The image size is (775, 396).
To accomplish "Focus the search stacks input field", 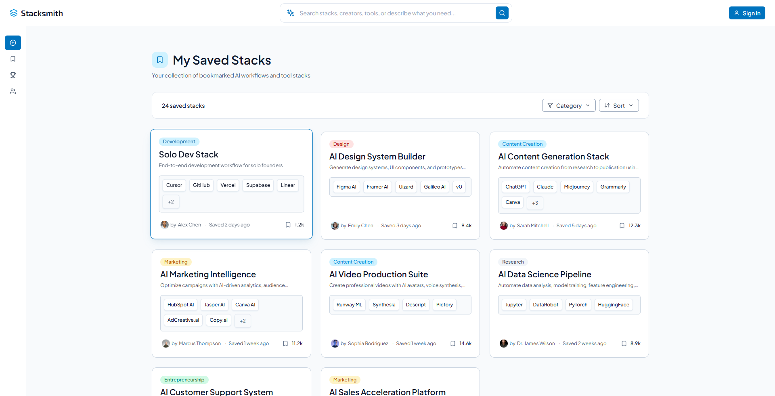I will point(396,13).
